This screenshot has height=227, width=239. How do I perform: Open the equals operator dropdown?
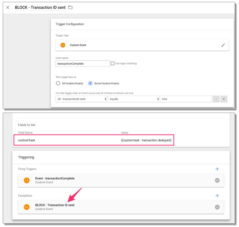133,99
